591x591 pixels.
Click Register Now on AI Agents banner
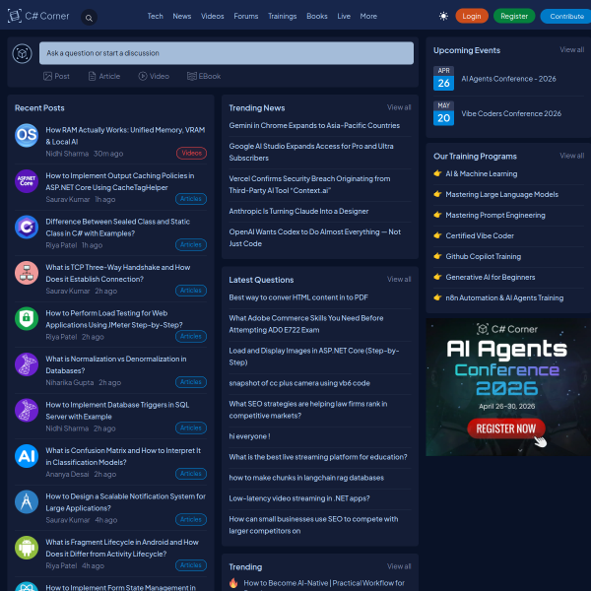click(506, 428)
